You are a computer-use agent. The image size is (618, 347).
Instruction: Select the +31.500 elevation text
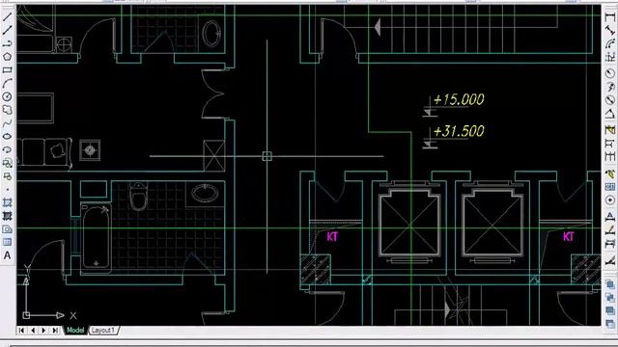(x=459, y=131)
